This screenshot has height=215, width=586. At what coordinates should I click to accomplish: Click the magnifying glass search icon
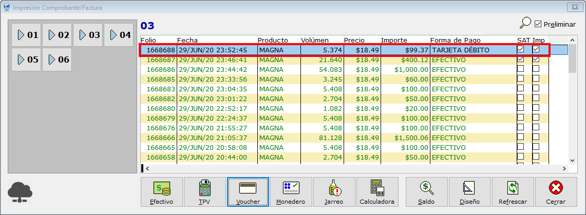coord(525,24)
